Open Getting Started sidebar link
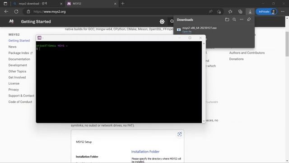The height and width of the screenshot is (163, 289). pyautogui.click(x=19, y=40)
